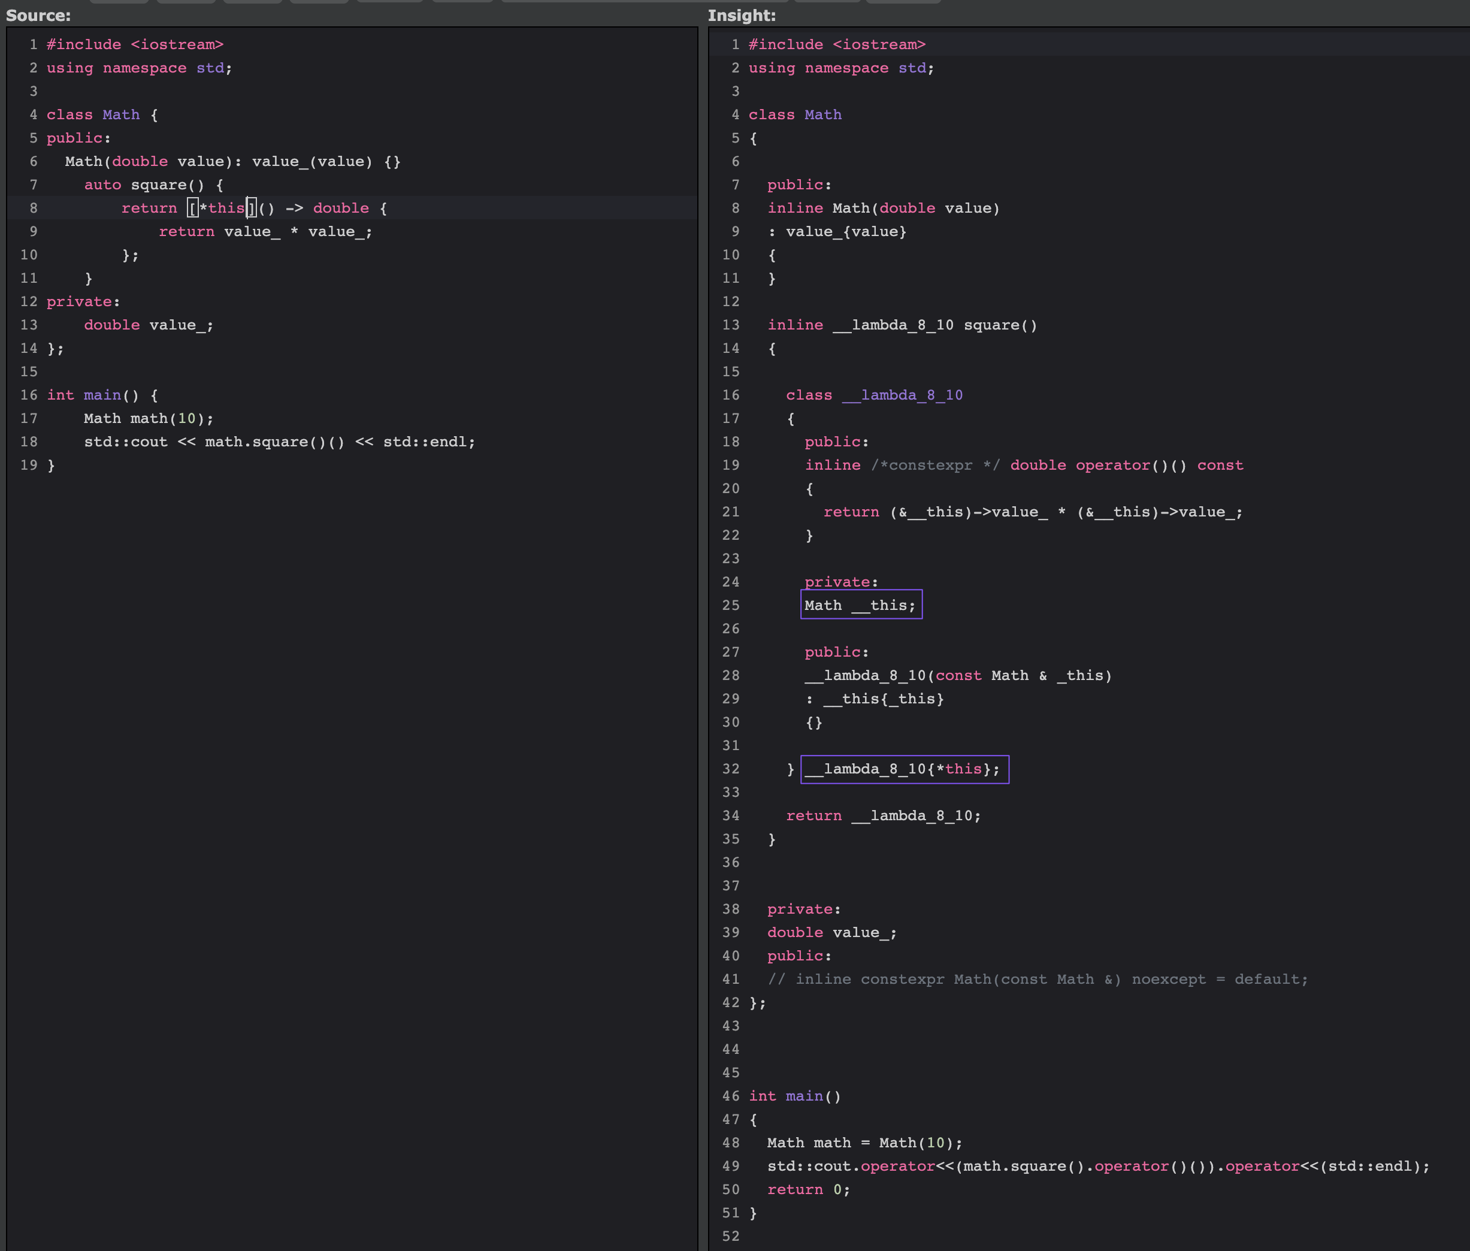
Task: Click the 'Insight:' panel label
Action: [741, 15]
